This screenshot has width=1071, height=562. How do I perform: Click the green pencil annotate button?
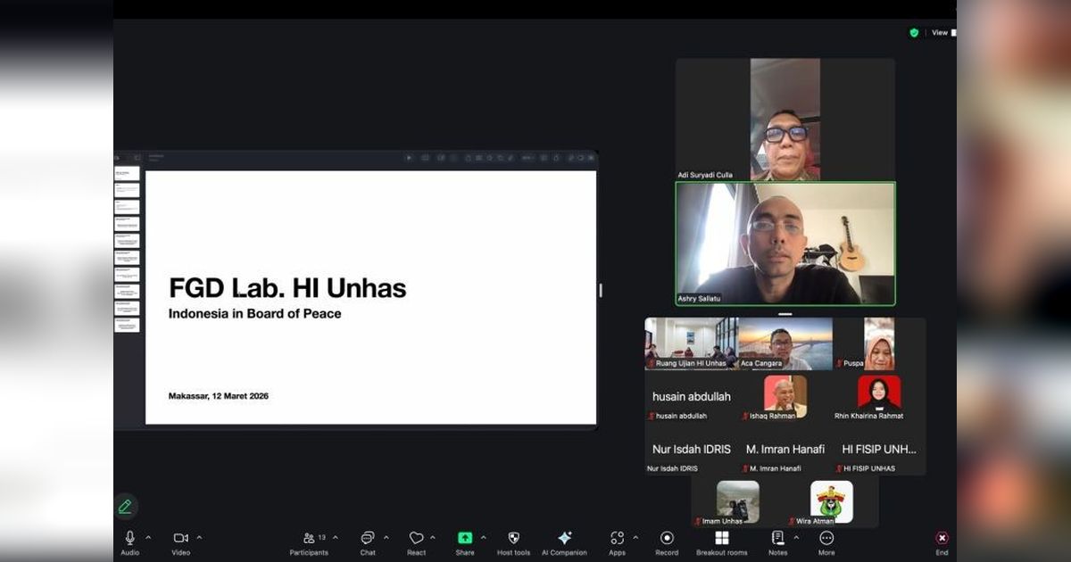pyautogui.click(x=125, y=507)
